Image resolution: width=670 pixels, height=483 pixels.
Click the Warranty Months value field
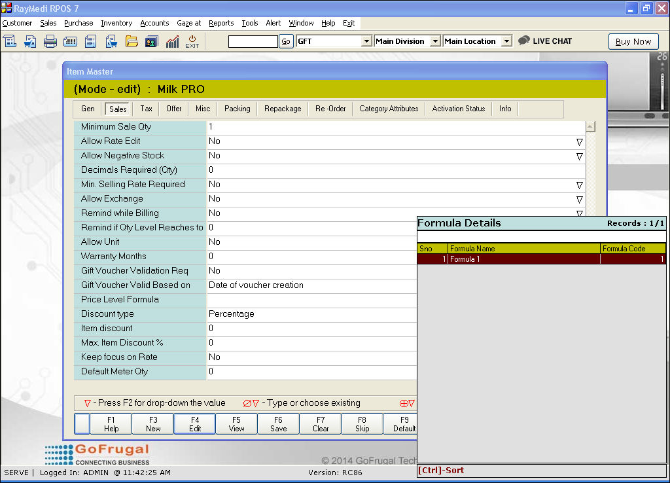(x=311, y=257)
